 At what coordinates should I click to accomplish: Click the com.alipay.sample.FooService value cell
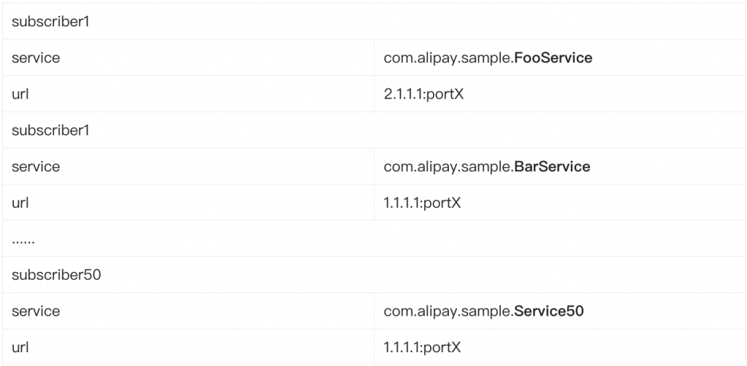point(560,57)
